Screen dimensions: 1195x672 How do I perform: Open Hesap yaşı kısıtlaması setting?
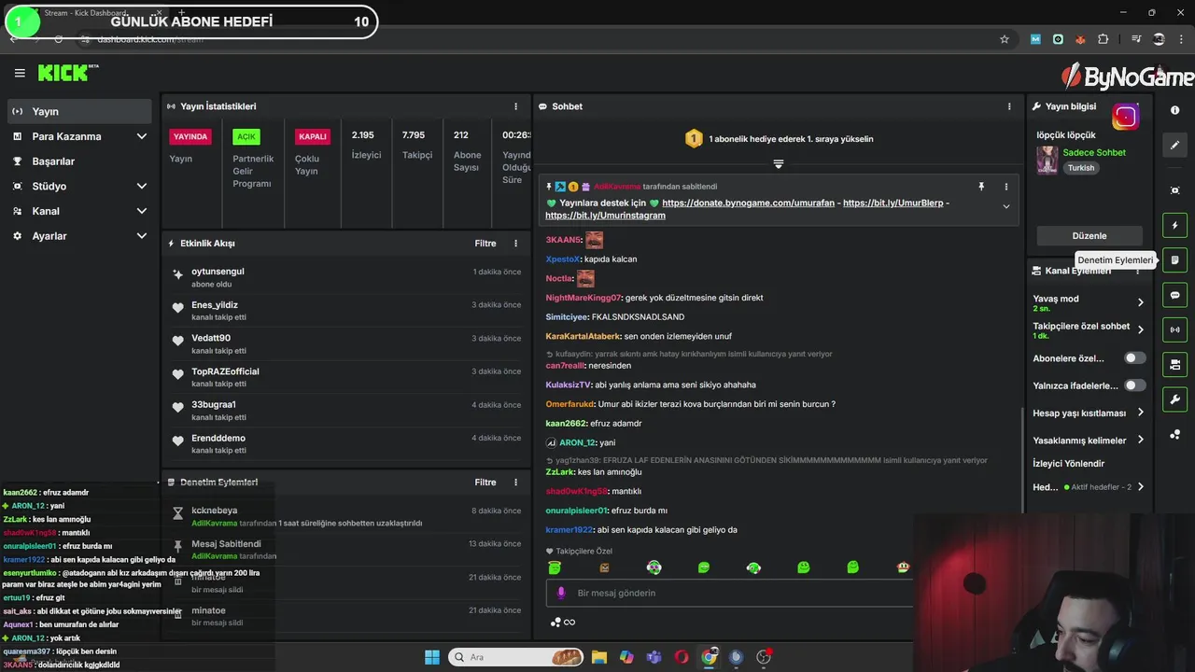click(x=1089, y=413)
